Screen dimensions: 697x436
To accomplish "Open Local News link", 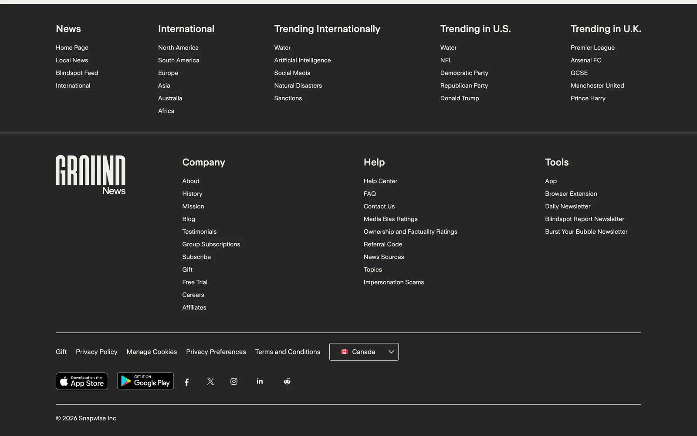I will click(x=72, y=60).
